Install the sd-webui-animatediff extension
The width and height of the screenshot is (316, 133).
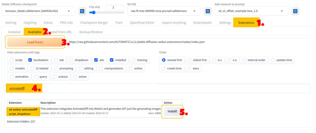[172, 112]
